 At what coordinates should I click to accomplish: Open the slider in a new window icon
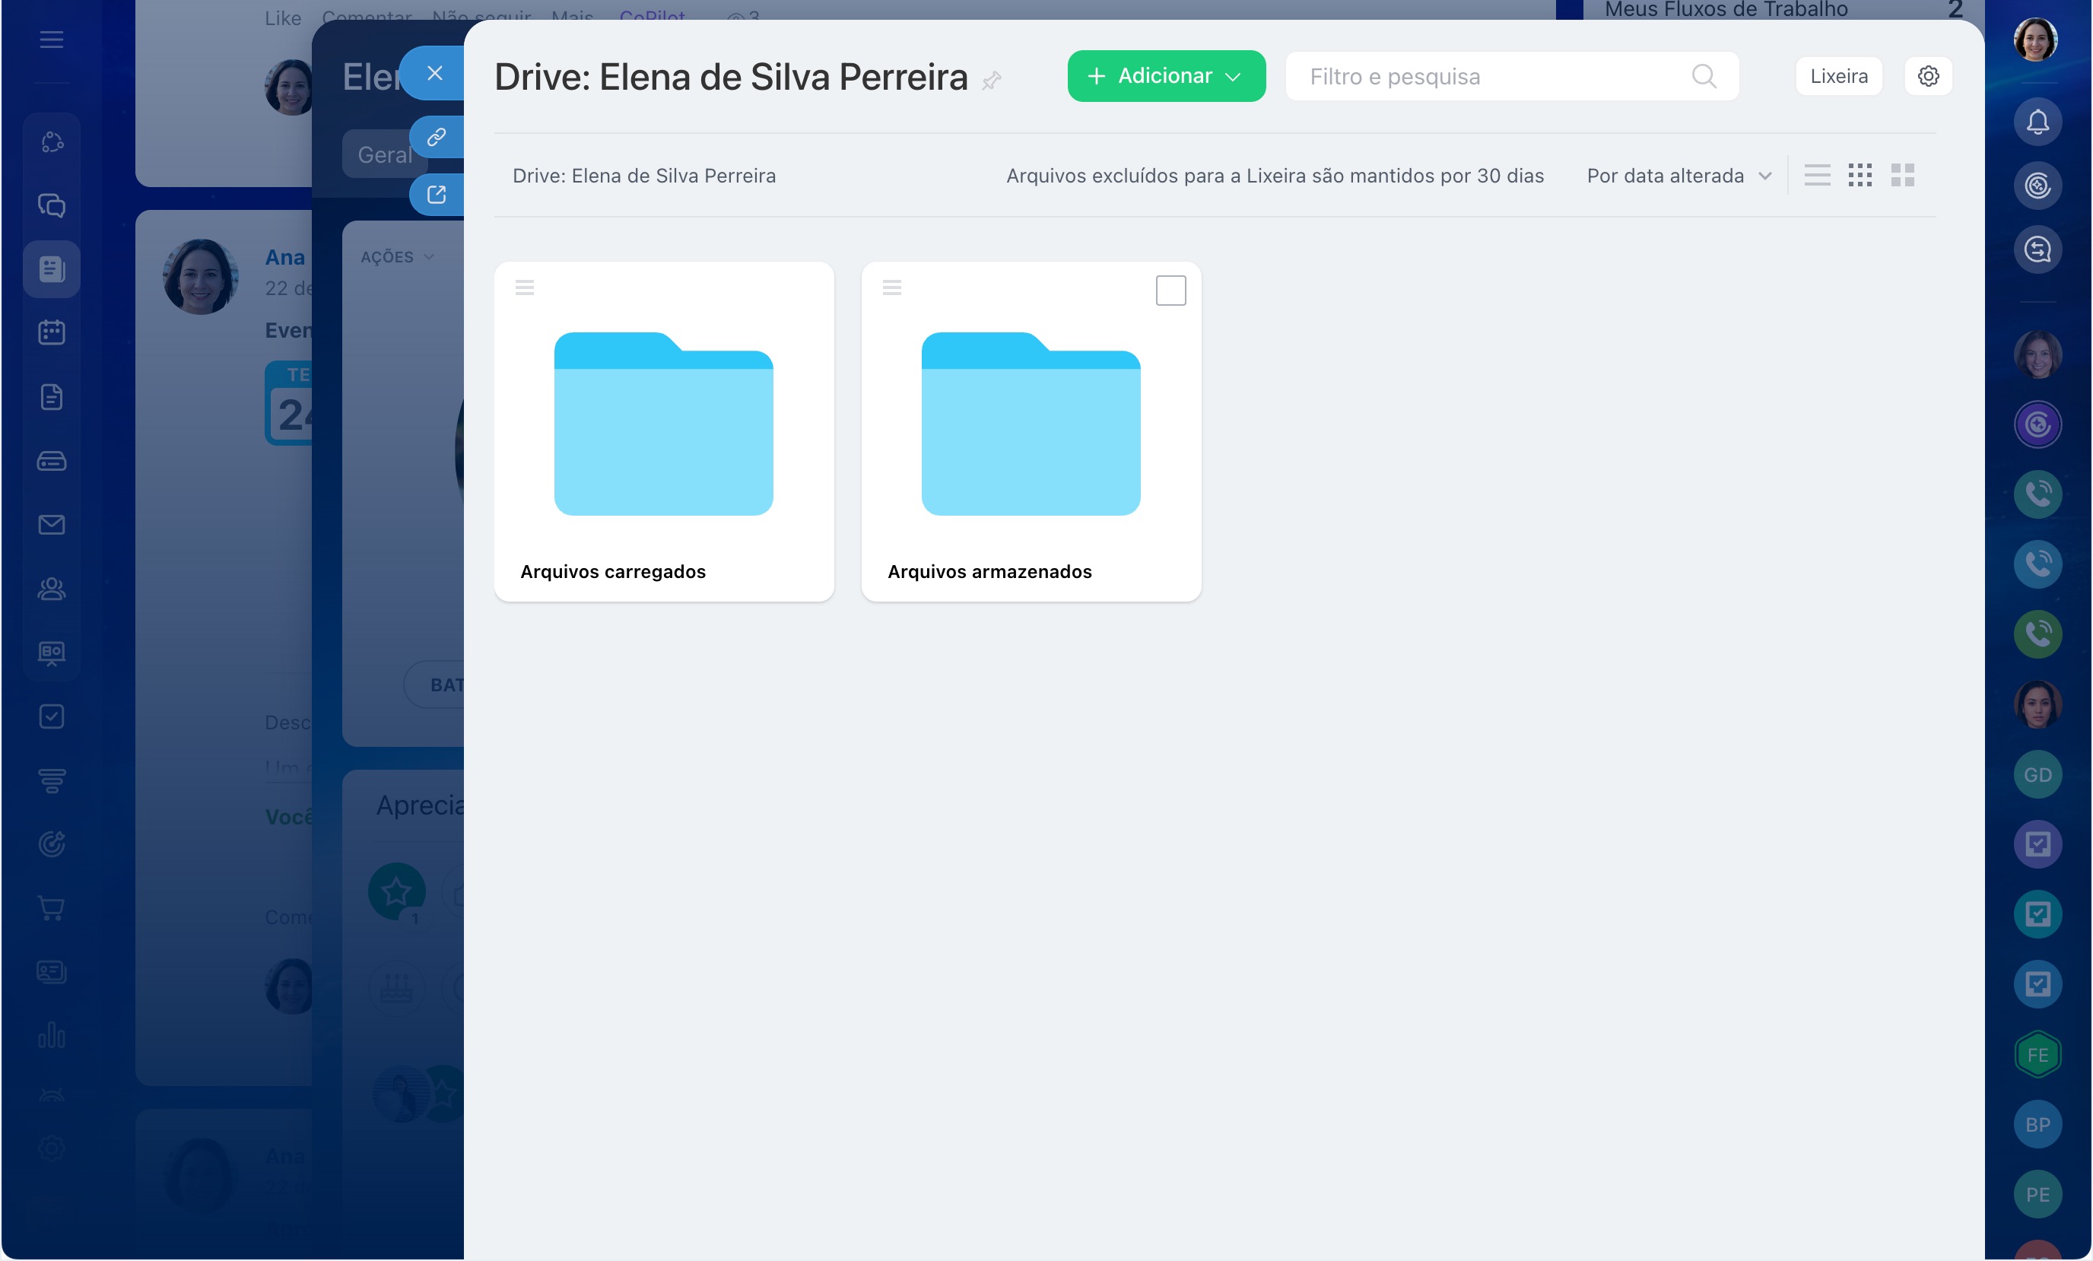coord(437,195)
